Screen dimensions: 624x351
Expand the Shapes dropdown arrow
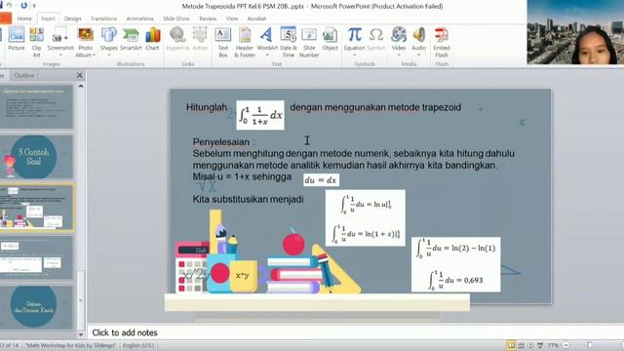coord(108,55)
